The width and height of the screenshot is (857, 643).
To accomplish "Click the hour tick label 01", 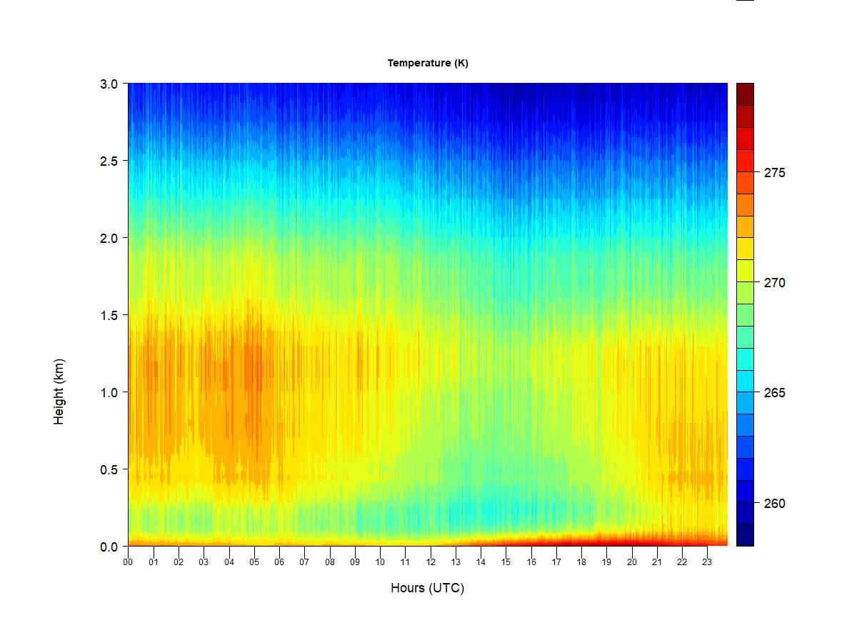I will [x=153, y=562].
